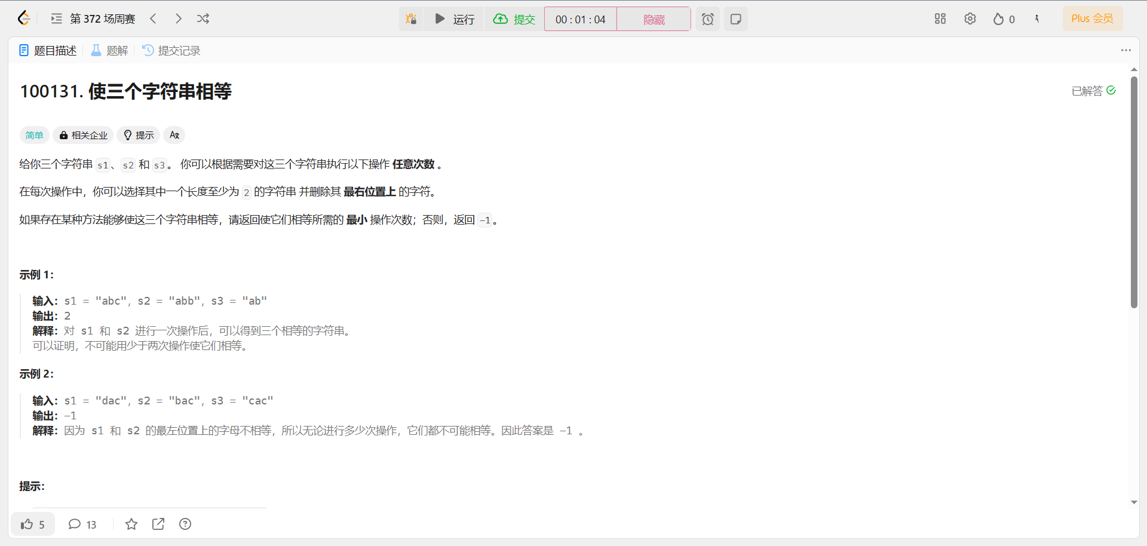Open the settings gear icon
1147x546 pixels.
tap(970, 19)
